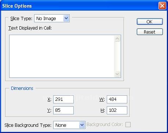Click the Slice Type label text

tap(21, 19)
